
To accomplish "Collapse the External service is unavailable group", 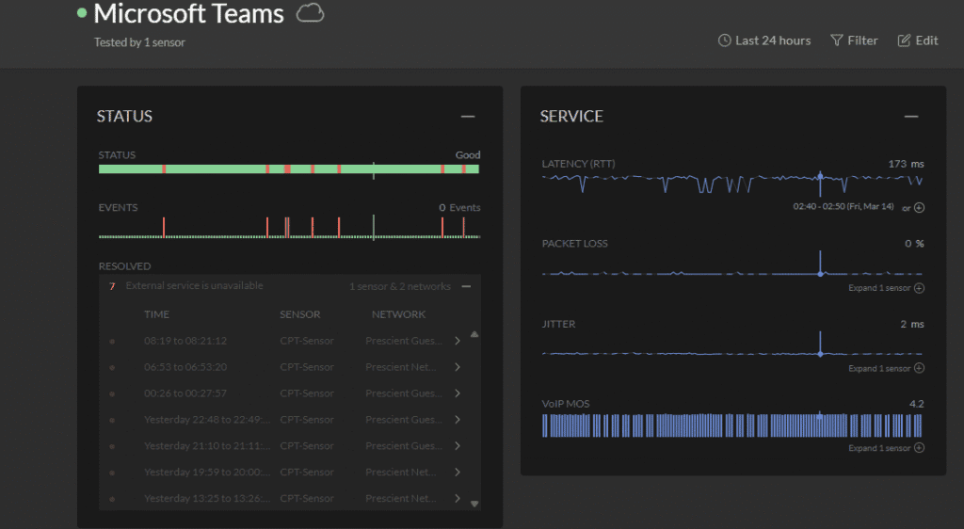I will [467, 286].
